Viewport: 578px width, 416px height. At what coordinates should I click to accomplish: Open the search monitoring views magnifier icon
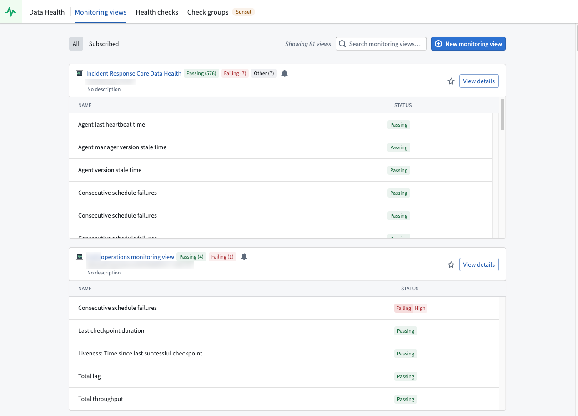pos(342,44)
